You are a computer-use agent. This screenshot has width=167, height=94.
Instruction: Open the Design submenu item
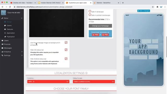[9, 22]
